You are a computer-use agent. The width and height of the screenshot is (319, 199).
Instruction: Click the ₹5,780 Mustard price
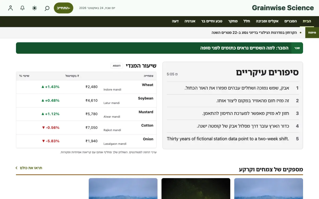click(91, 114)
